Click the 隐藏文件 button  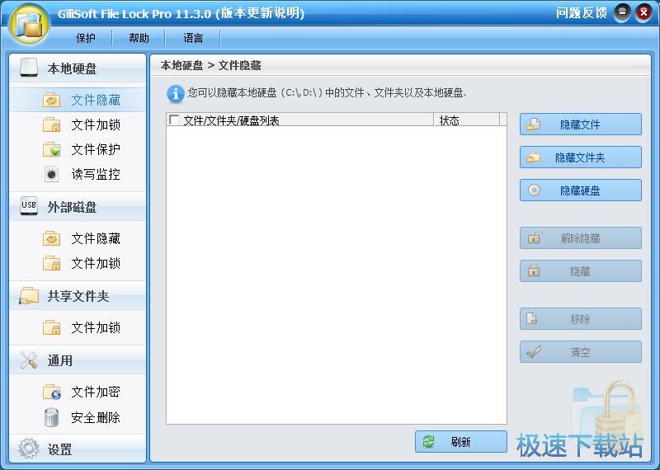[x=581, y=125]
